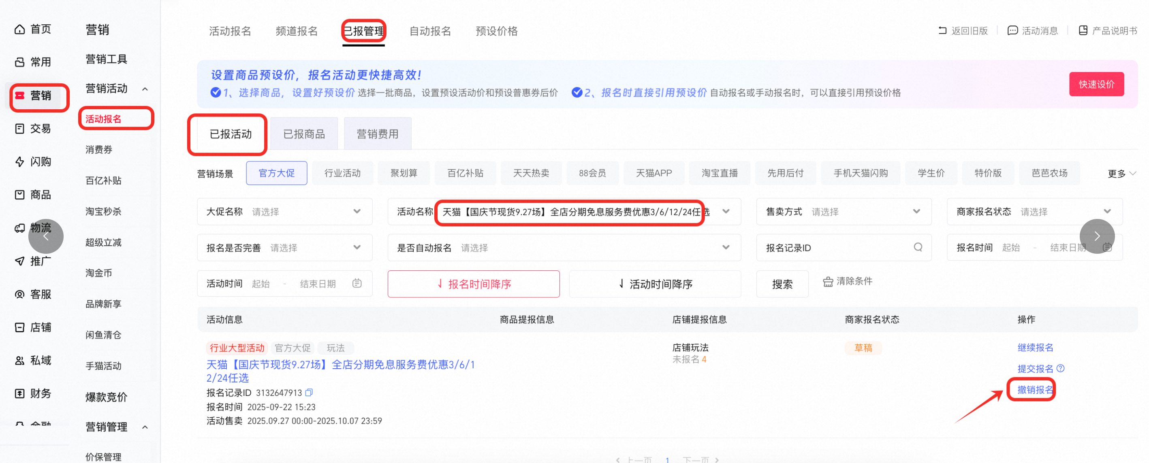Open the 客服 sidebar icon
Image resolution: width=1149 pixels, height=463 pixels.
[19, 294]
